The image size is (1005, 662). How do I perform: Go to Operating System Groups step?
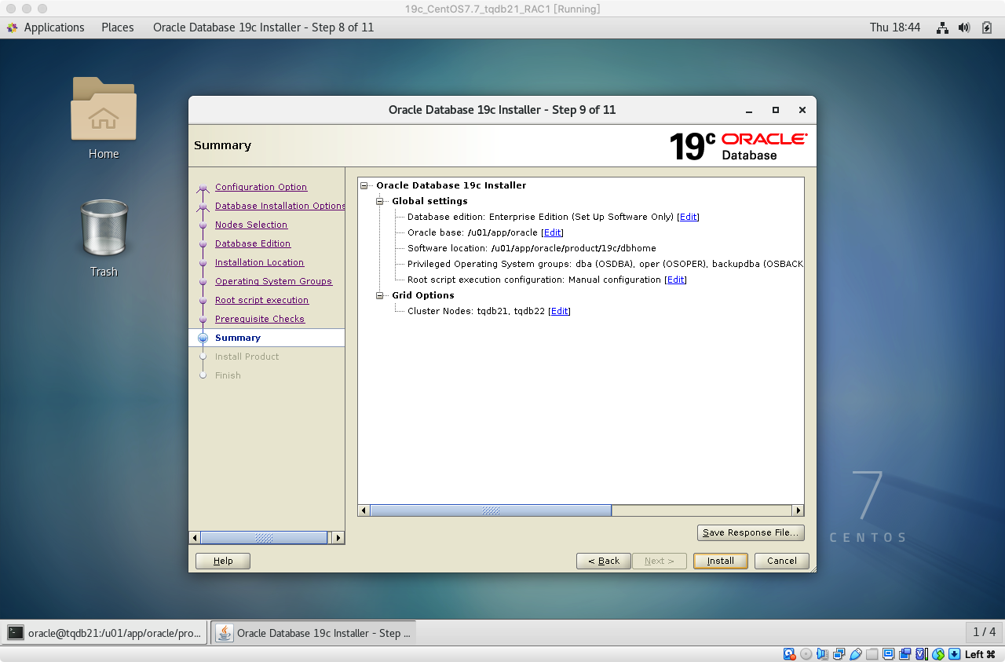click(273, 281)
